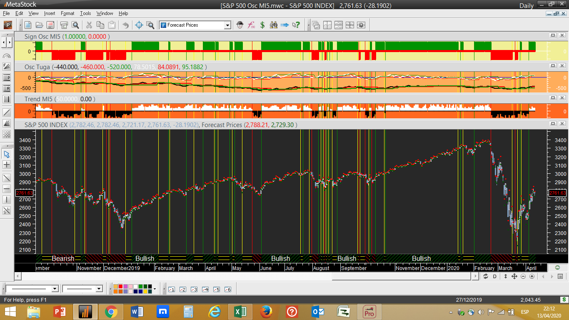Open the Indicator Builder f(x) icon

(251, 25)
